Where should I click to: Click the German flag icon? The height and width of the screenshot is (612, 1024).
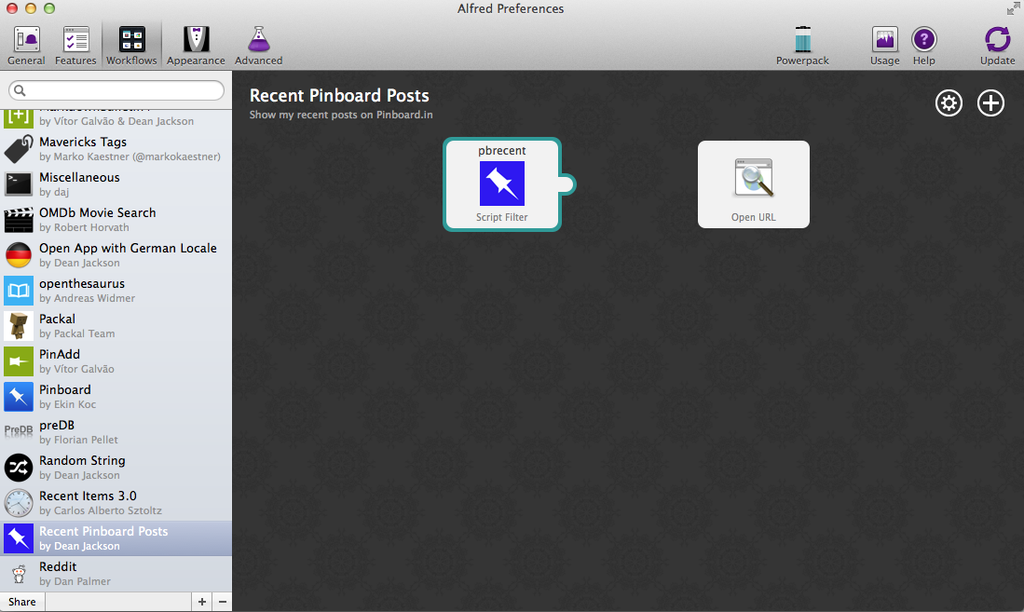(19, 254)
